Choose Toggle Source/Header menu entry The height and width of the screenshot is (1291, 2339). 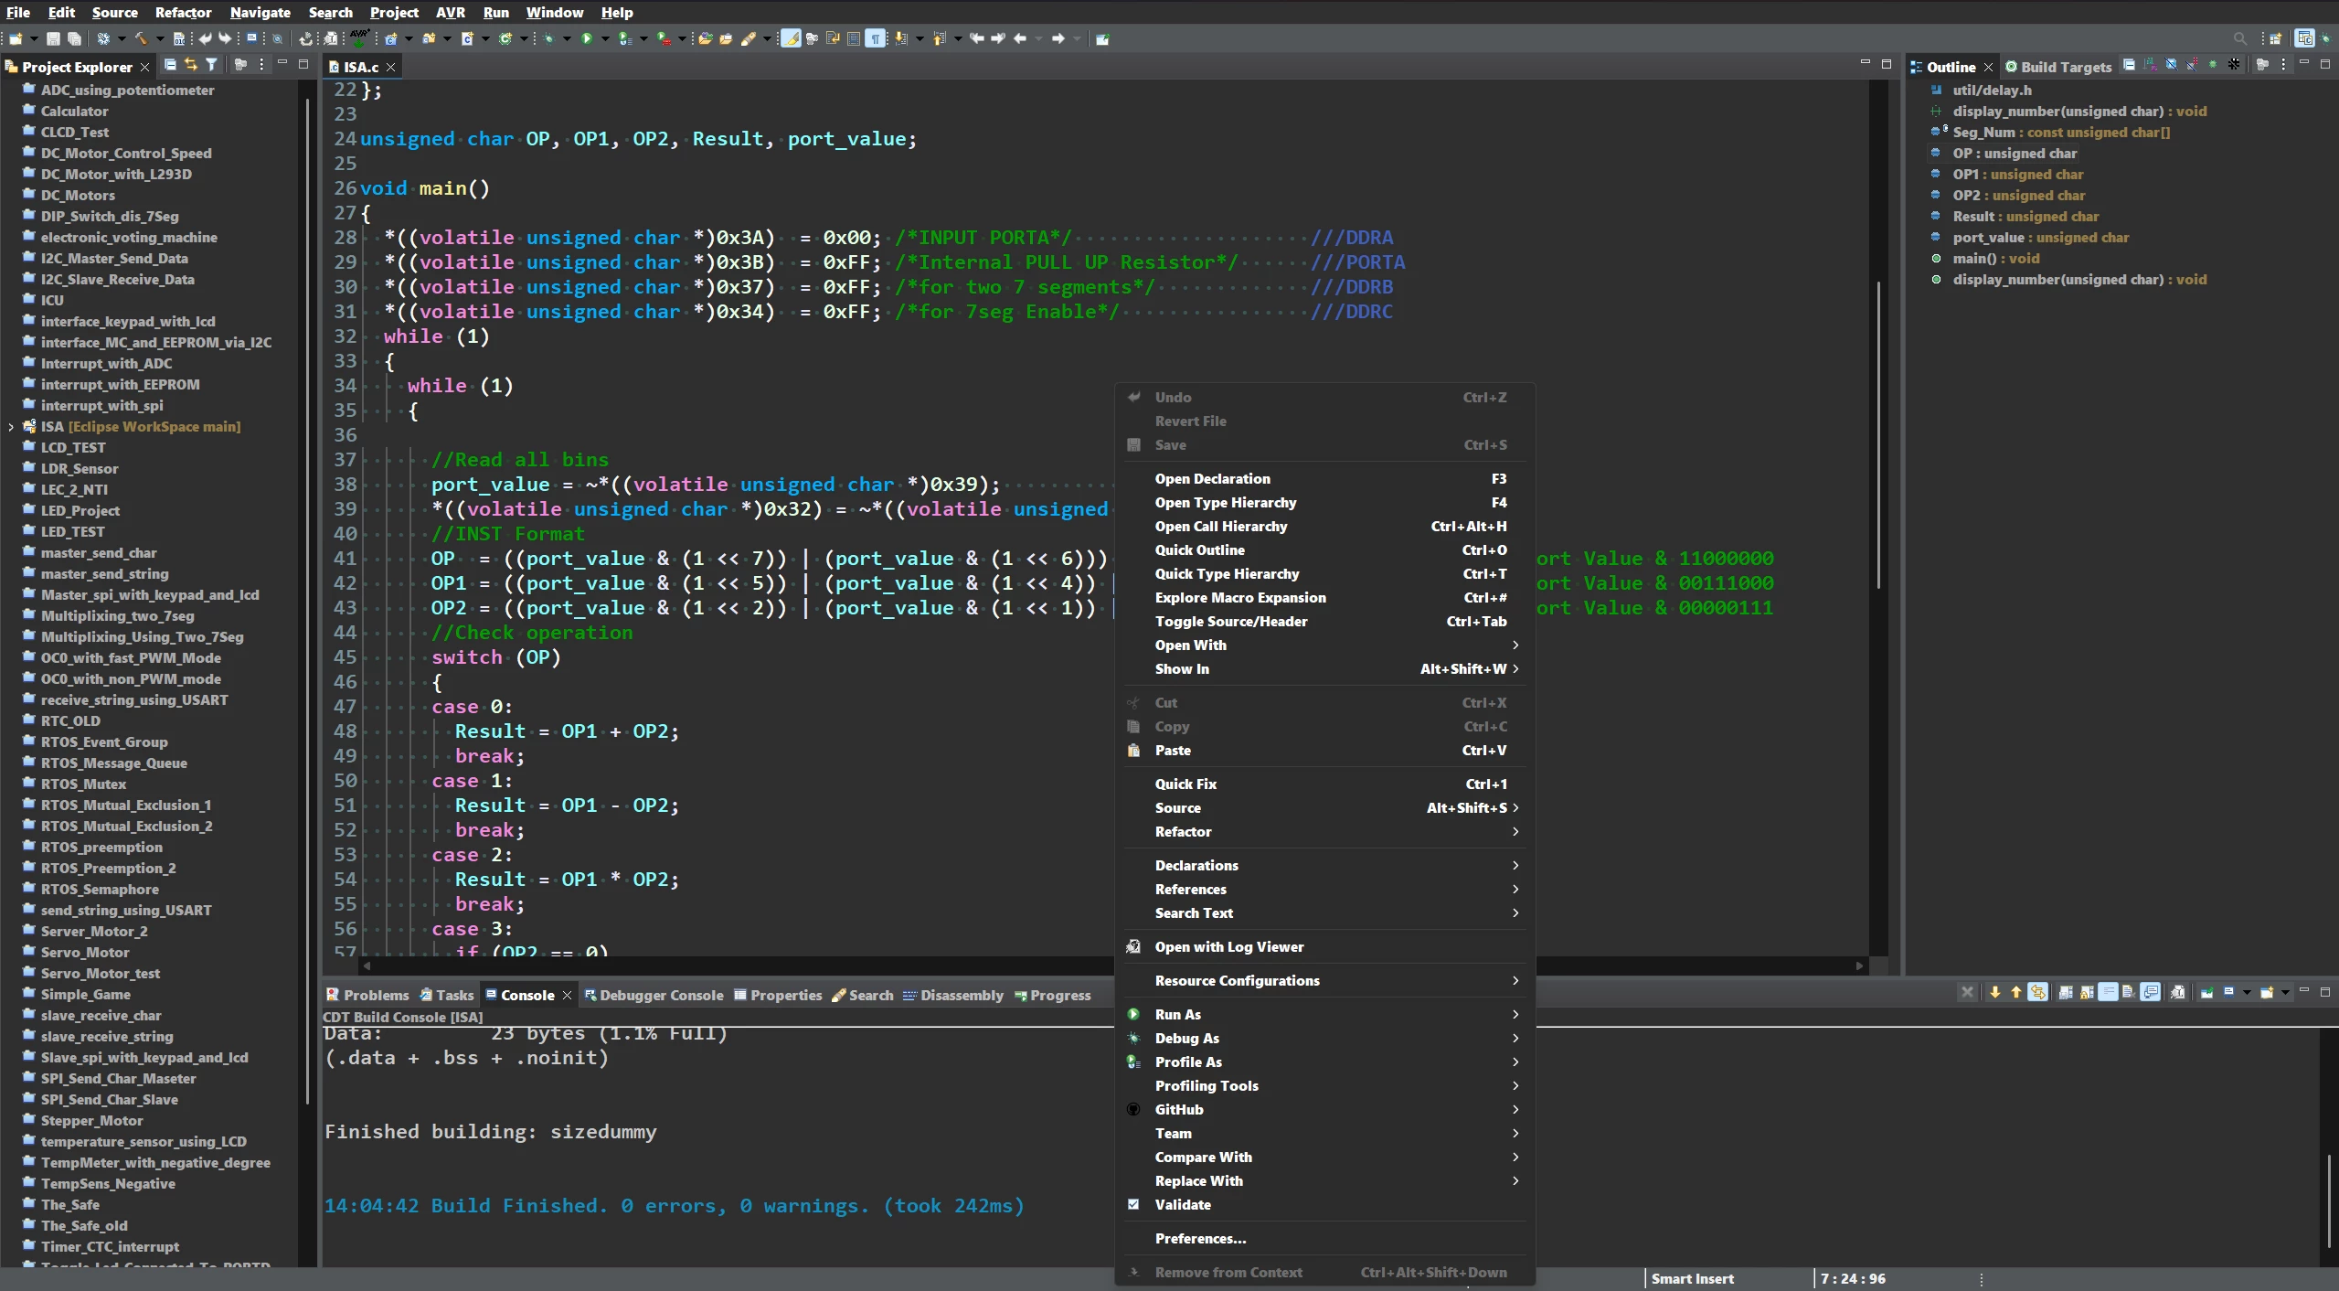pyautogui.click(x=1325, y=621)
